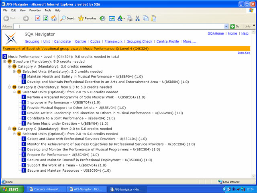Screen dimensions: 257x193
Task: Click the SQA Navigator logo
Action: 11,39
